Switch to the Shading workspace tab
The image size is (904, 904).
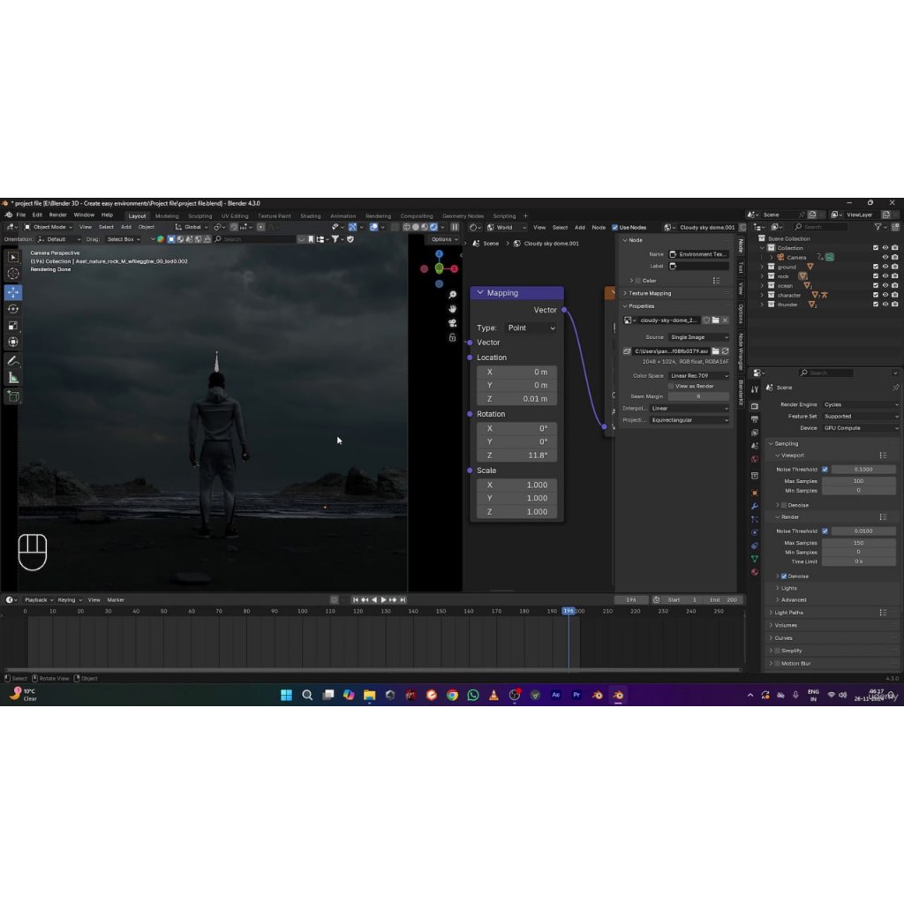[x=310, y=216]
